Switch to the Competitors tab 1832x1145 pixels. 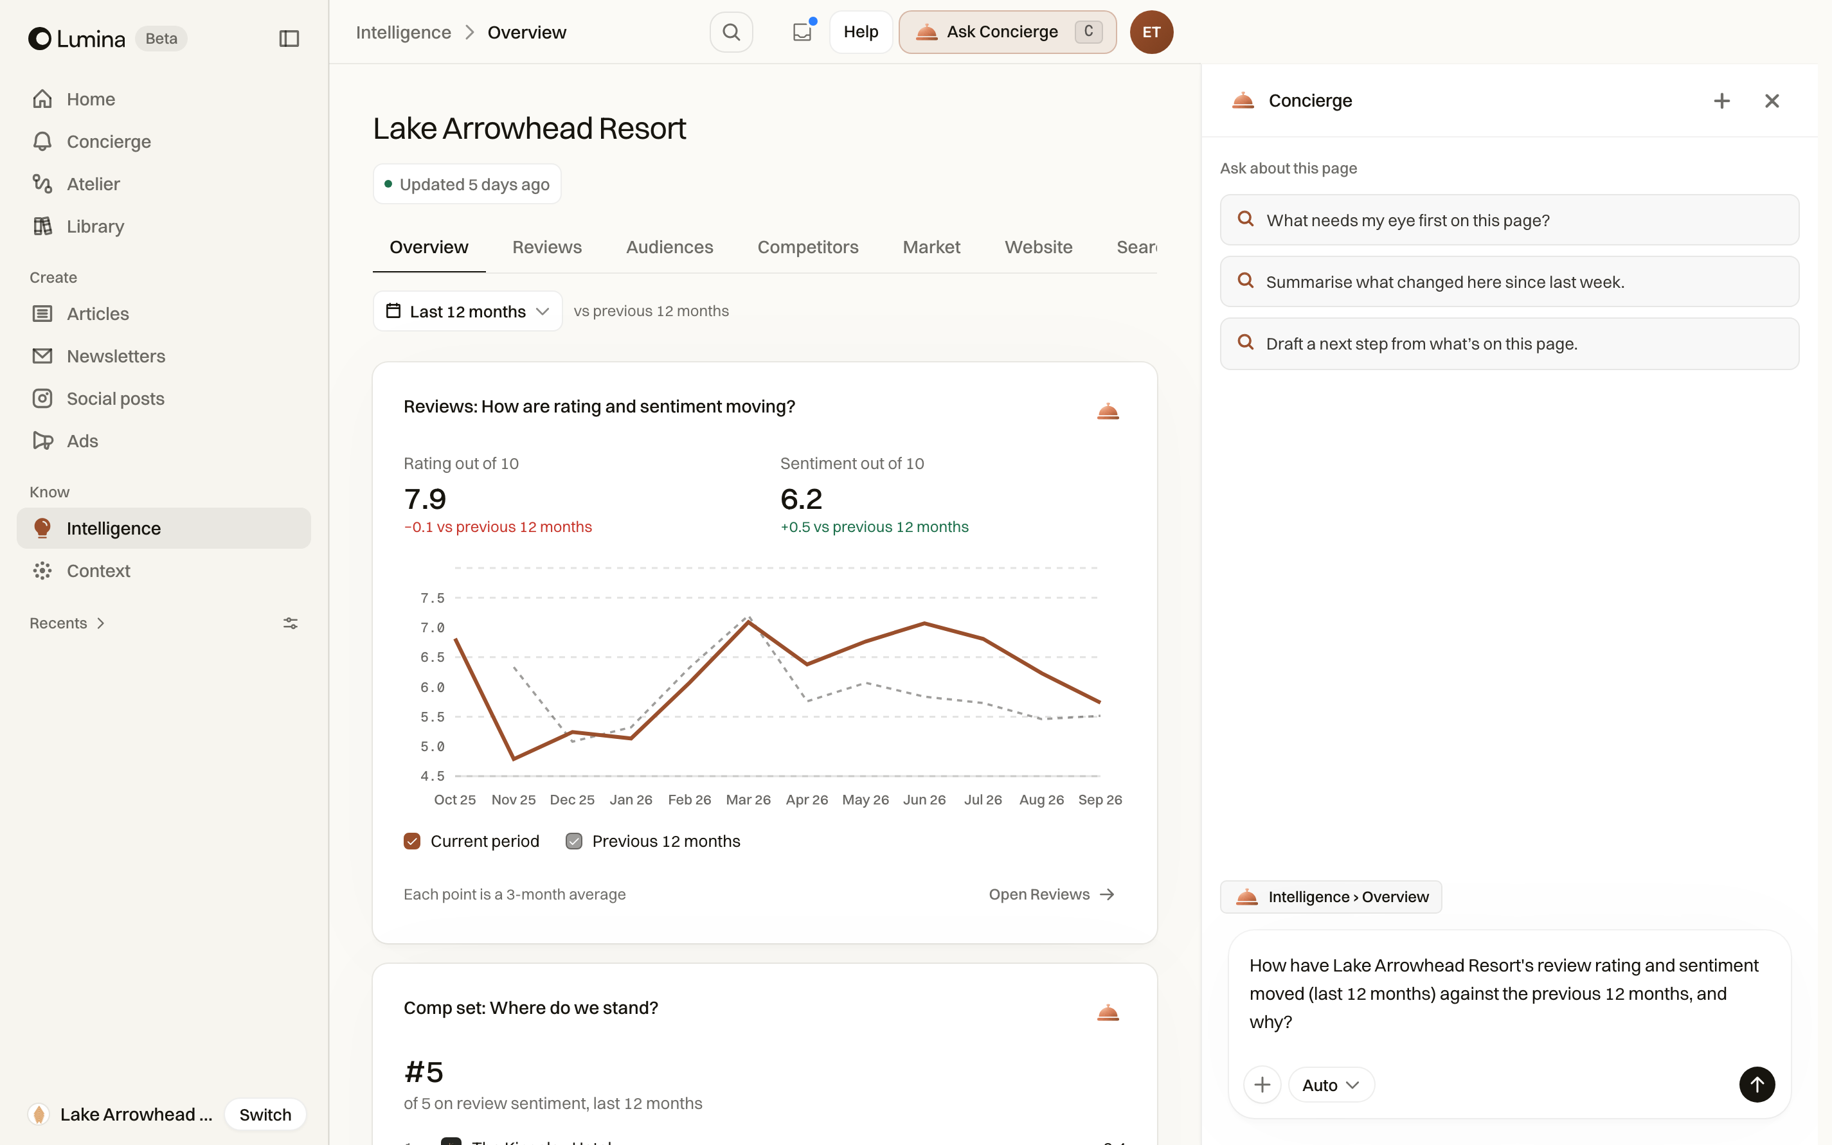(807, 247)
